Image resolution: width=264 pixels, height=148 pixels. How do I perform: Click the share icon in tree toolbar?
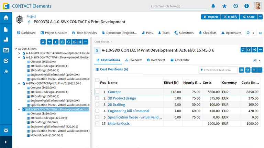(80, 42)
